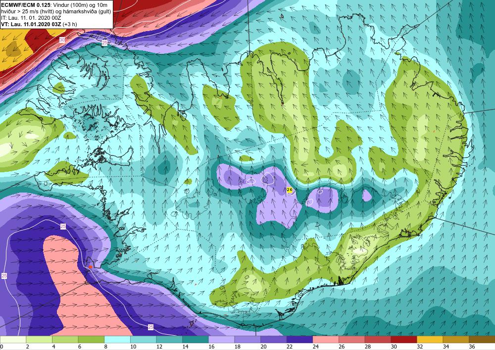Click the orange-red marker dot on the southwest coast
The width and height of the screenshot is (495, 350).
click(90, 267)
